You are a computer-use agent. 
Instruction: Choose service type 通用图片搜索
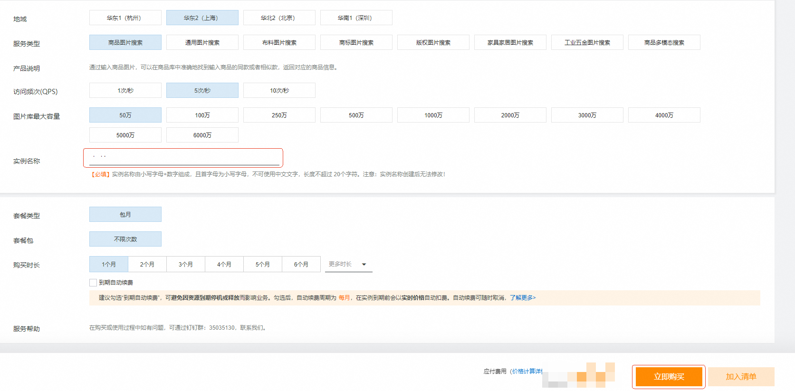202,42
